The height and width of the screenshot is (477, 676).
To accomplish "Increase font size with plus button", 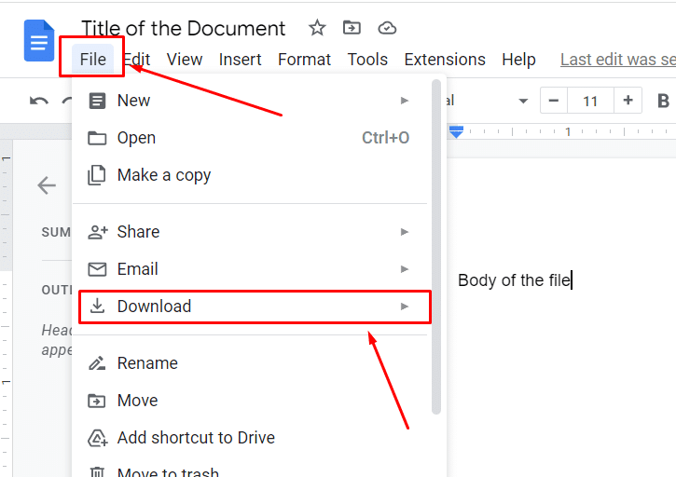I will (628, 101).
